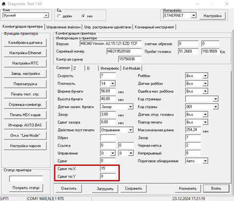234x201 pixels.
Task: Open Пороговое обнаружение dropdown
Action: (205, 161)
